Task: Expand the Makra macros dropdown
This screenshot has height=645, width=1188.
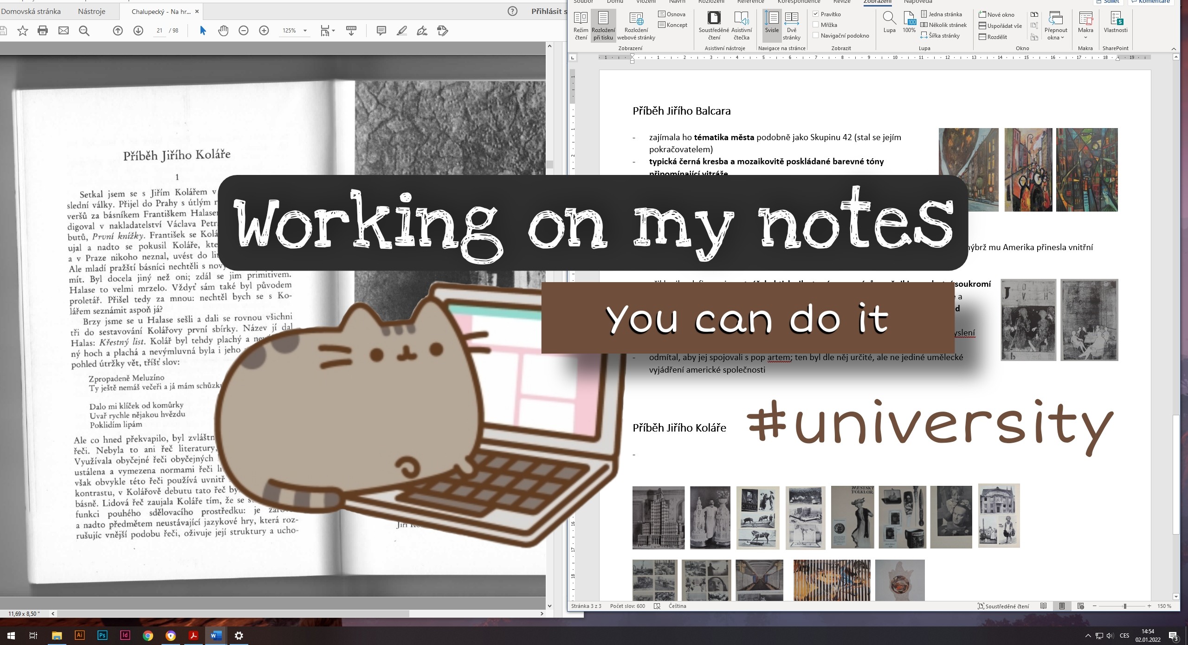Action: tap(1085, 26)
